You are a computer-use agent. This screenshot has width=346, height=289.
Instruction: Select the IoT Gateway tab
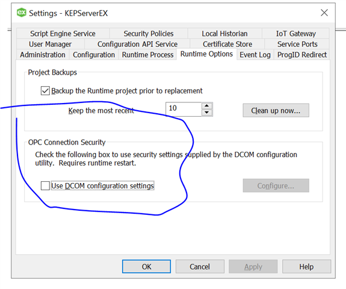pyautogui.click(x=295, y=34)
